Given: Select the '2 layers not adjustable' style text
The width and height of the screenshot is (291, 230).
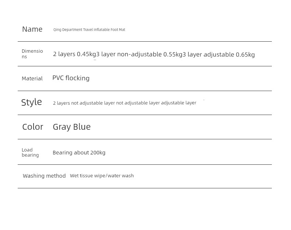Looking at the screenshot, I should pos(78,103).
